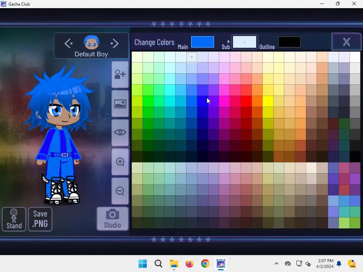Open taskbar Search
The width and height of the screenshot is (363, 272).
[158, 263]
